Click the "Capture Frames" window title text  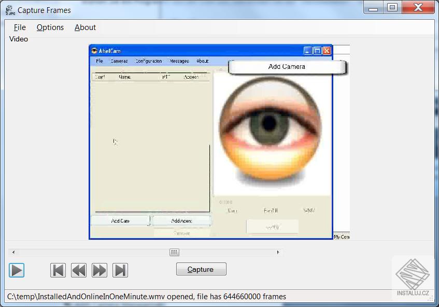[x=44, y=10]
